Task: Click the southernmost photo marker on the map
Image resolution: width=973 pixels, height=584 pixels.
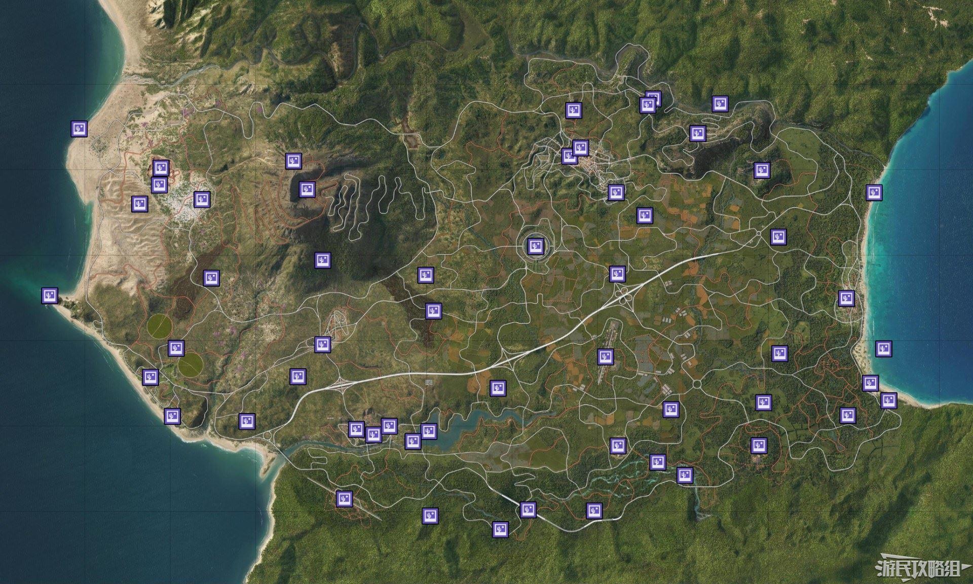Action: point(500,529)
